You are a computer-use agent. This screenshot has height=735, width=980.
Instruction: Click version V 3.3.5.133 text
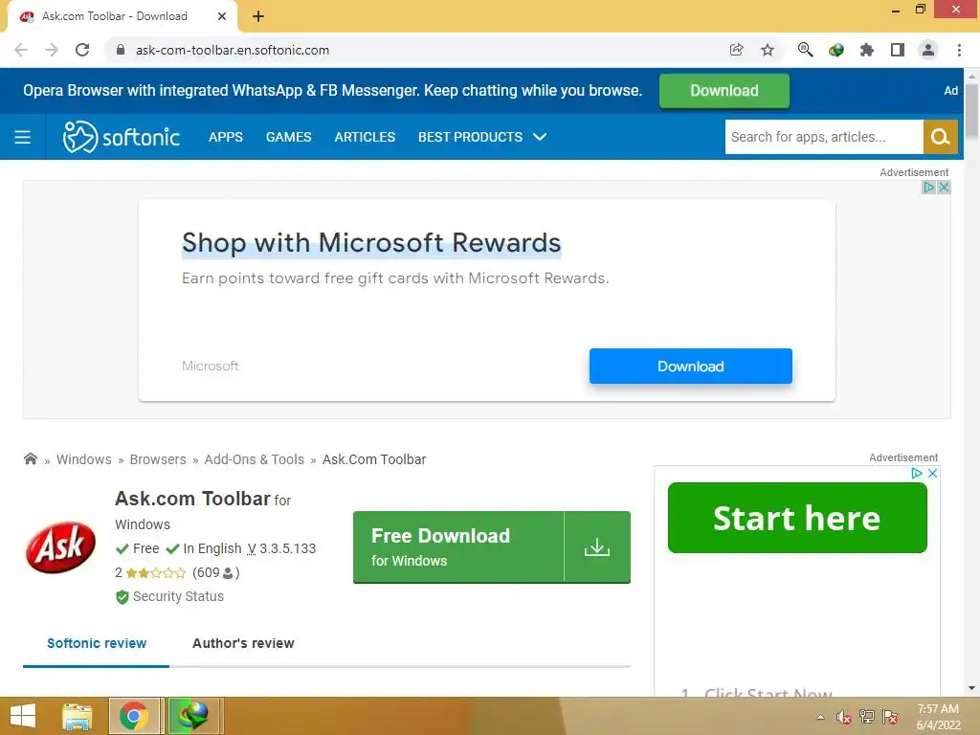(x=281, y=548)
